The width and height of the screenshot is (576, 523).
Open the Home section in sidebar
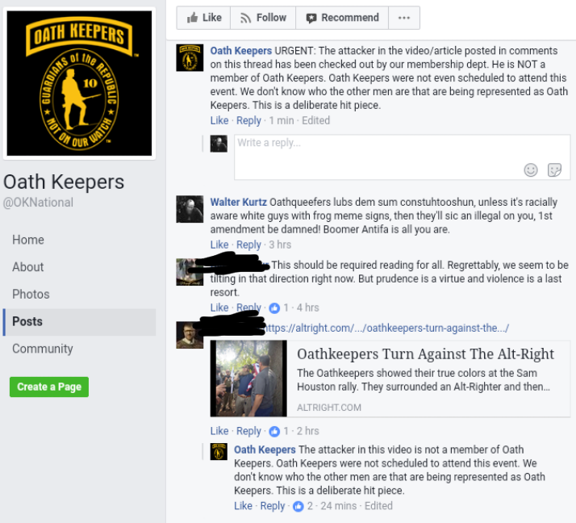click(28, 240)
